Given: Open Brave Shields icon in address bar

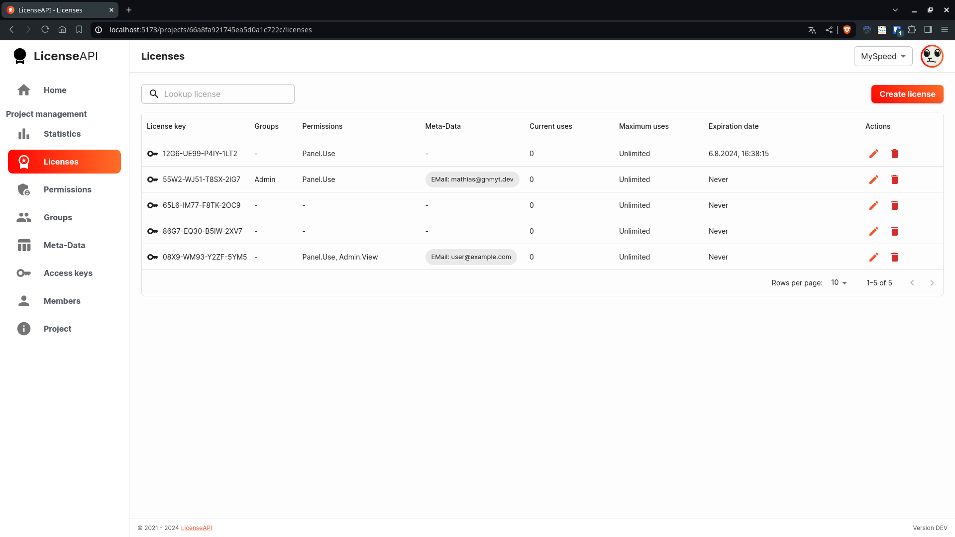Looking at the screenshot, I should tap(847, 30).
